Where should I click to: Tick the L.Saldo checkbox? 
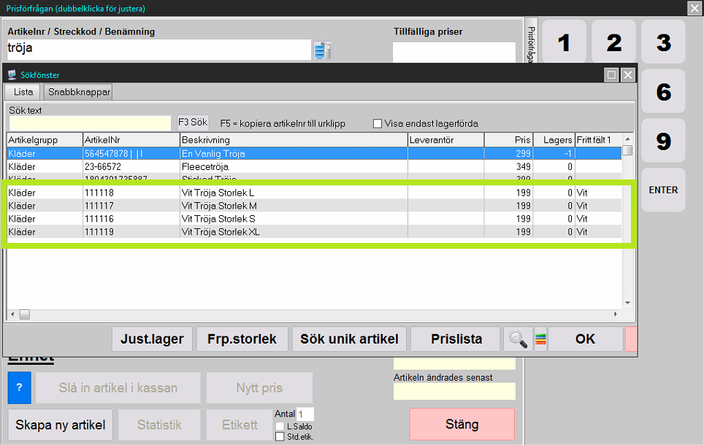click(x=280, y=426)
